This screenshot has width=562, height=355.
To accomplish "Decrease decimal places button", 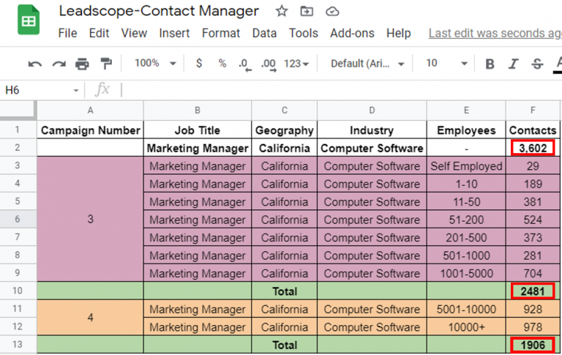I will [245, 64].
